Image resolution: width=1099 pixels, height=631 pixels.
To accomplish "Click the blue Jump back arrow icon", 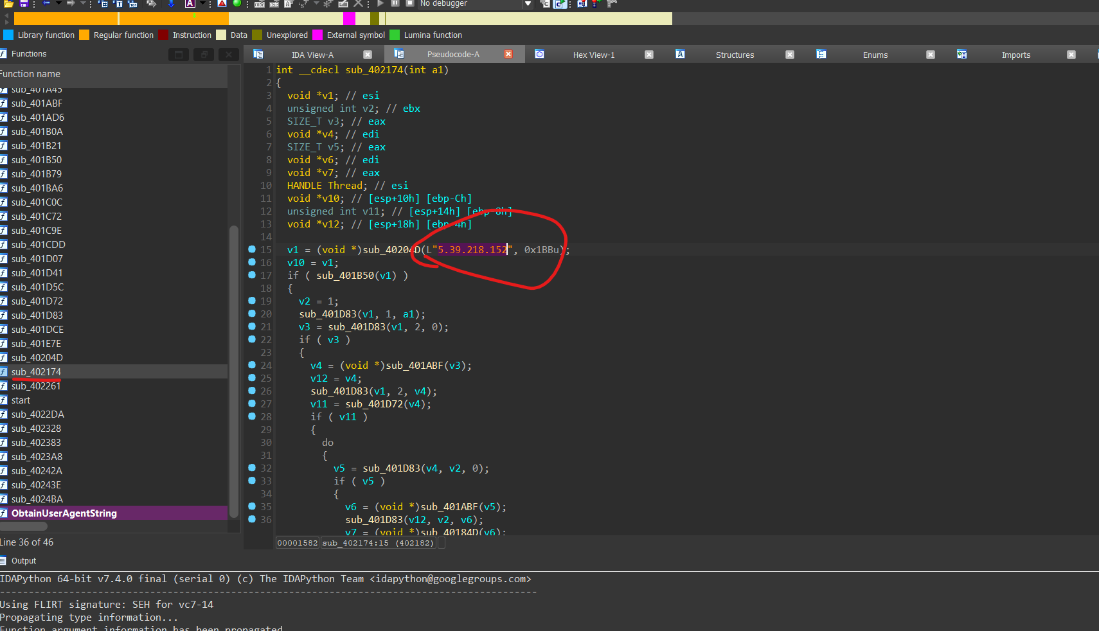I will tap(46, 3).
